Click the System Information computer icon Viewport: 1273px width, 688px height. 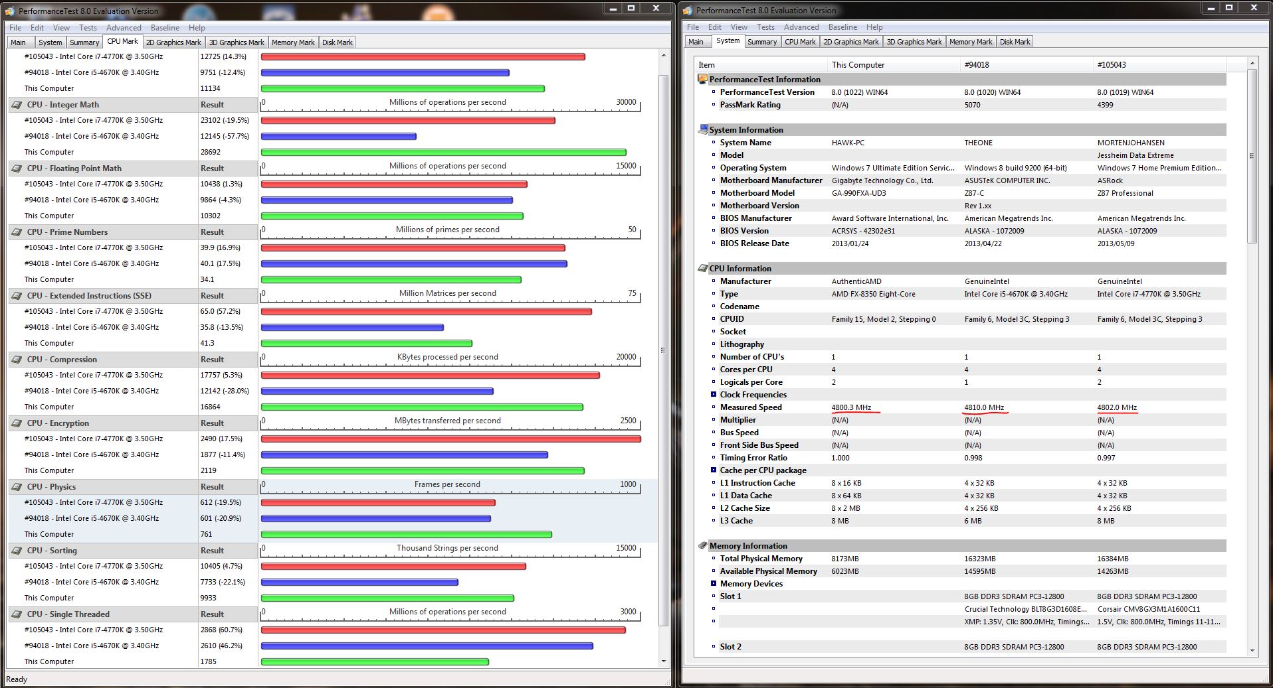pos(702,129)
